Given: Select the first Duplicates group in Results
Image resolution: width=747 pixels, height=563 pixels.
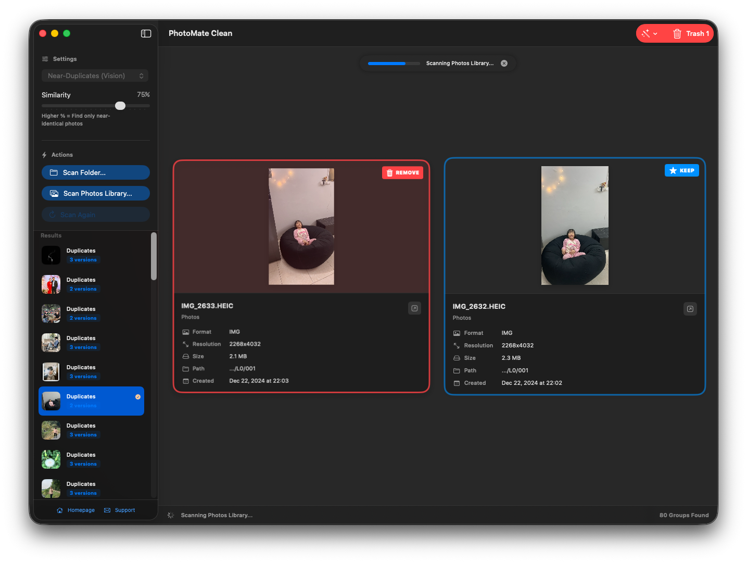Looking at the screenshot, I should point(91,255).
